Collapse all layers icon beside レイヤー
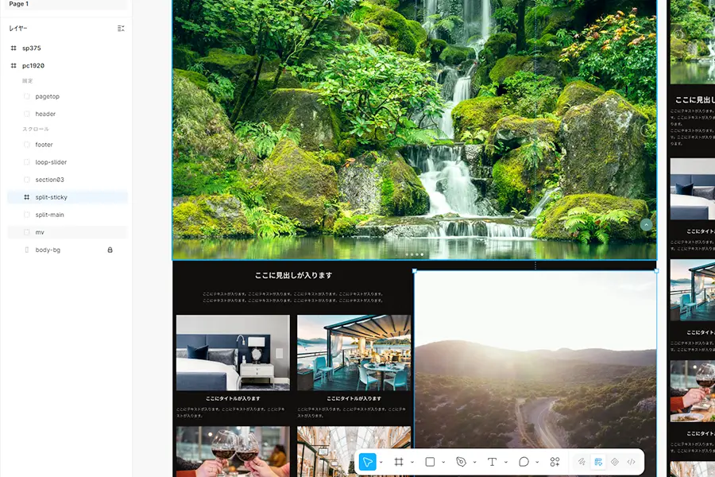Screen dimensions: 715x477 click(x=121, y=29)
